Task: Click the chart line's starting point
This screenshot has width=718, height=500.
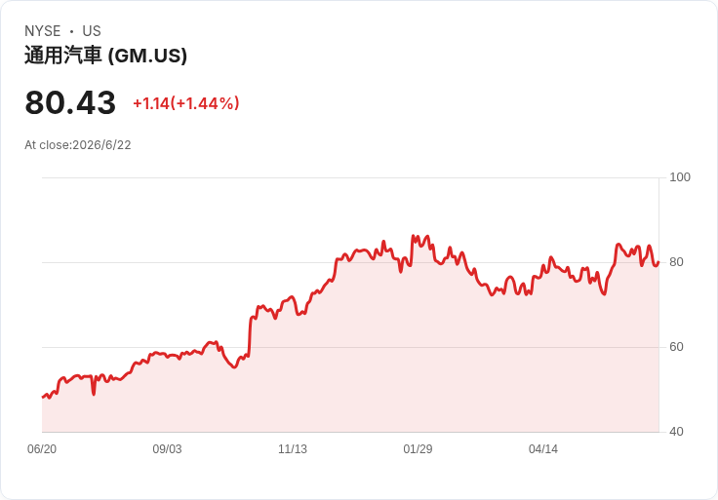Action: (x=43, y=397)
